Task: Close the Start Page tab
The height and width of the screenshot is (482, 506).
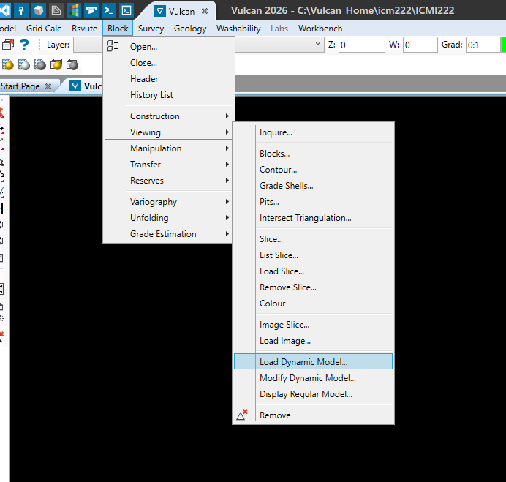Action: pyautogui.click(x=48, y=86)
